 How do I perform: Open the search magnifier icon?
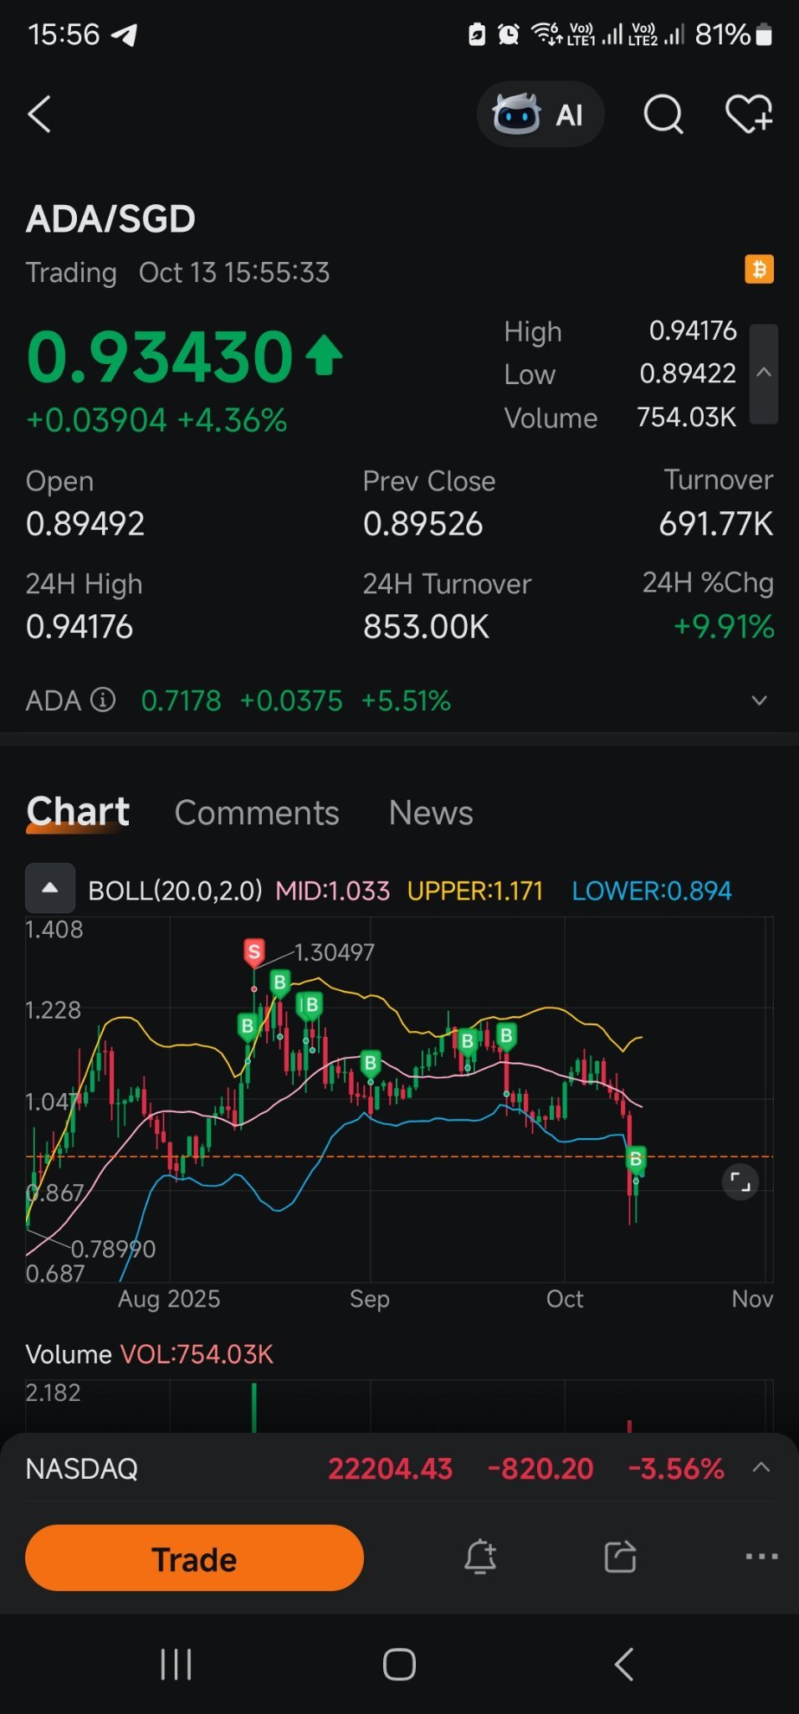pos(663,114)
